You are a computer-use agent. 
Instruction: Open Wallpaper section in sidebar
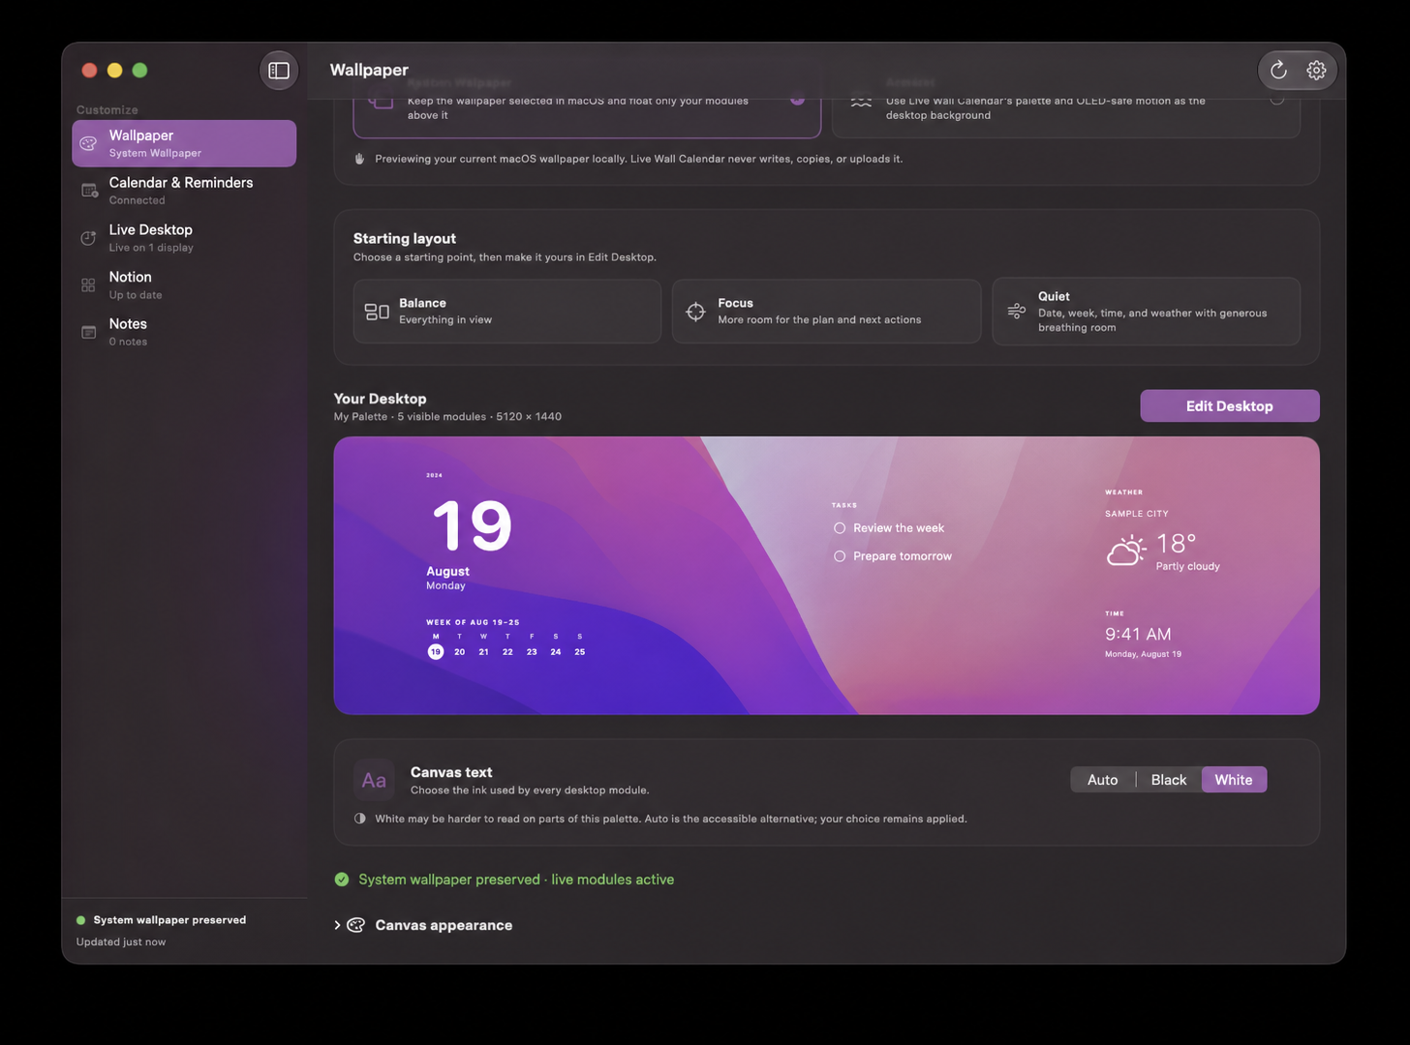point(184,143)
